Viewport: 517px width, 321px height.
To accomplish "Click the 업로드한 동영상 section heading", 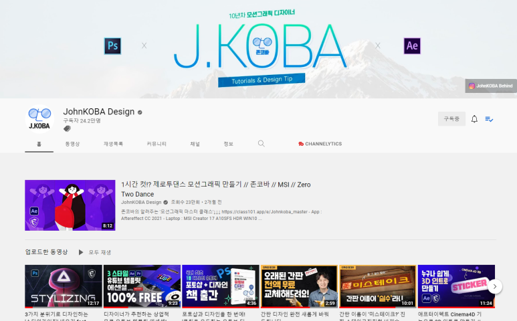I will click(47, 252).
